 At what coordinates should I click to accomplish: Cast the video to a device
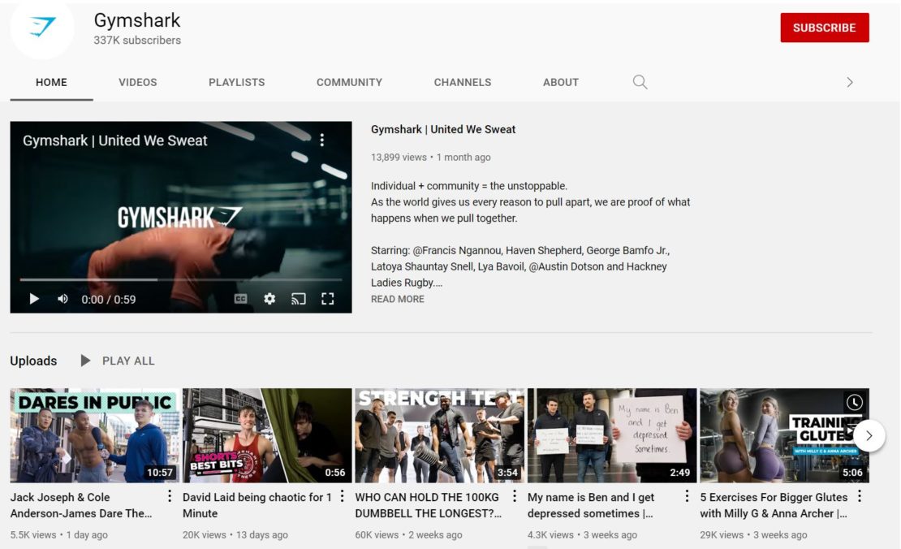299,299
